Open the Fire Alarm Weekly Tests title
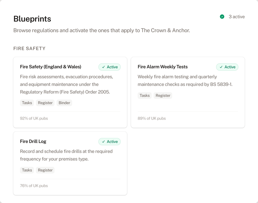The height and width of the screenshot is (203, 258). [163, 67]
